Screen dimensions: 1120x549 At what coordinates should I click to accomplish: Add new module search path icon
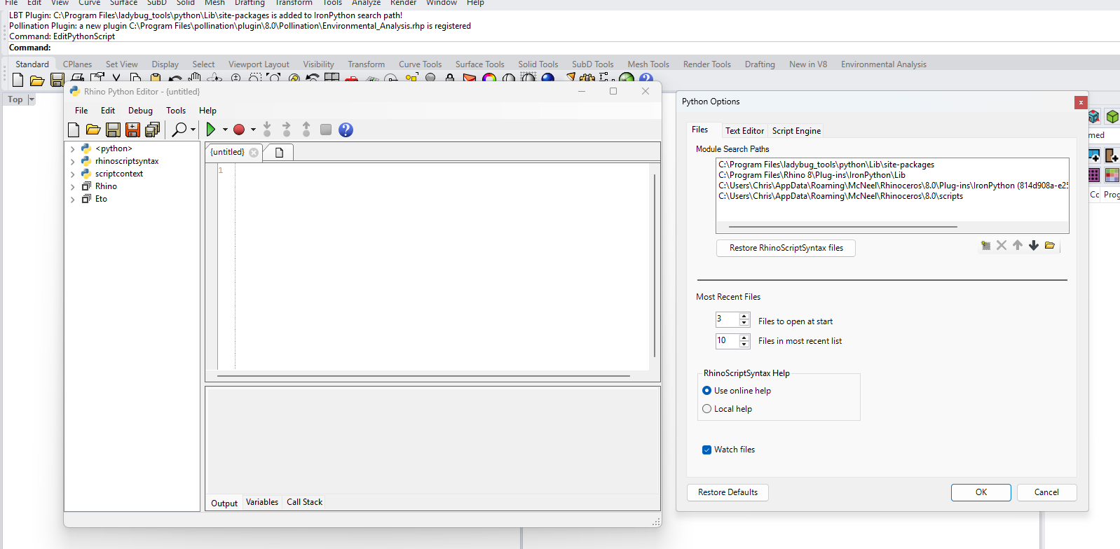click(986, 245)
